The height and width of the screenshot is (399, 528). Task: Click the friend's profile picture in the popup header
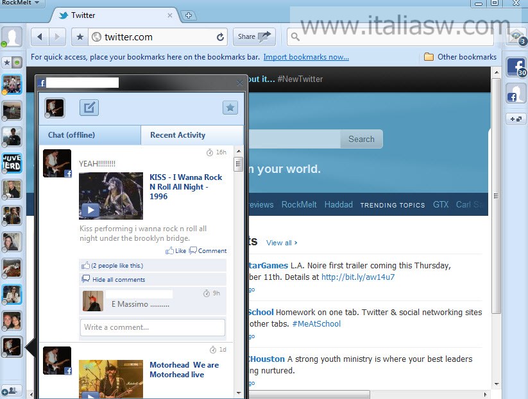55,108
